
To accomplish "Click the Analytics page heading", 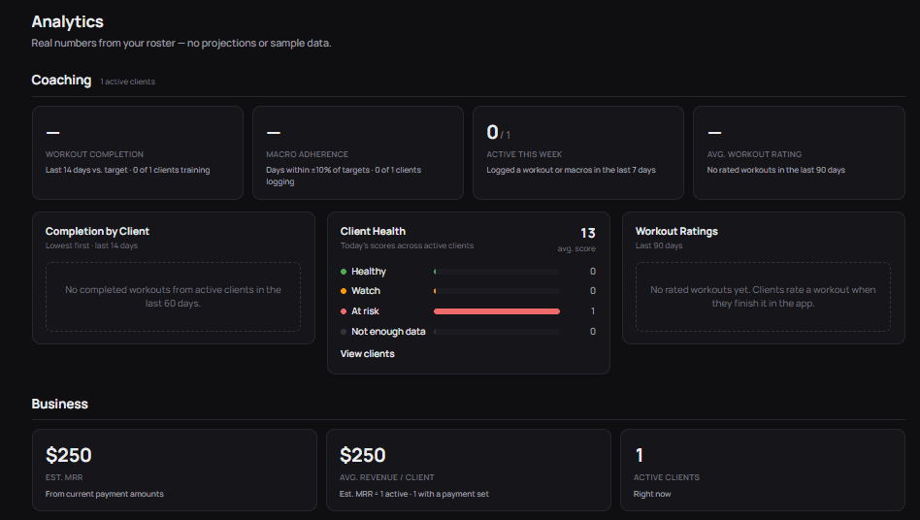I will (x=68, y=21).
